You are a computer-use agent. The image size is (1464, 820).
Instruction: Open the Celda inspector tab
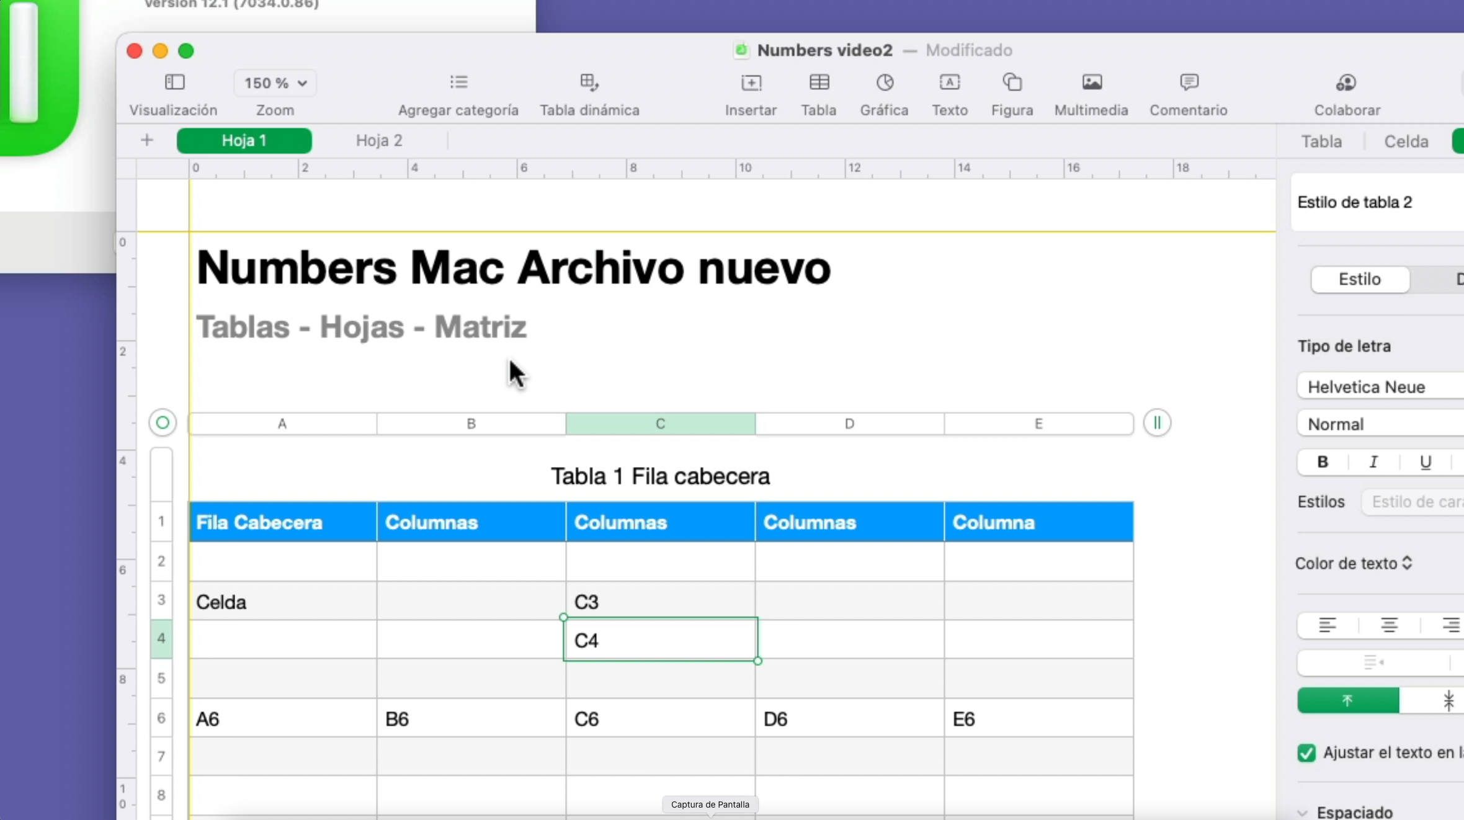tap(1406, 141)
